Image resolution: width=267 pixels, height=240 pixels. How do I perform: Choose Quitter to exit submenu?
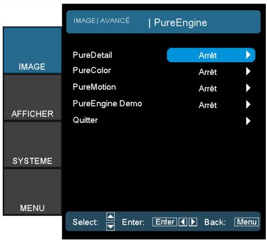pyautogui.click(x=85, y=120)
